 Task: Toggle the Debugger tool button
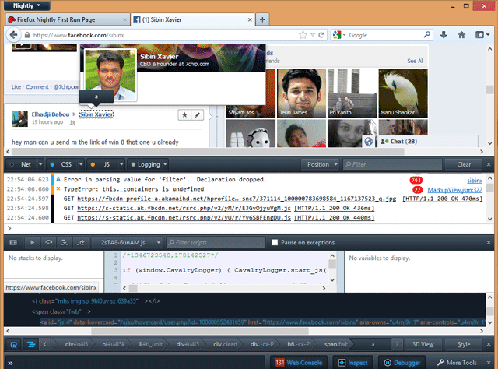coord(402,363)
